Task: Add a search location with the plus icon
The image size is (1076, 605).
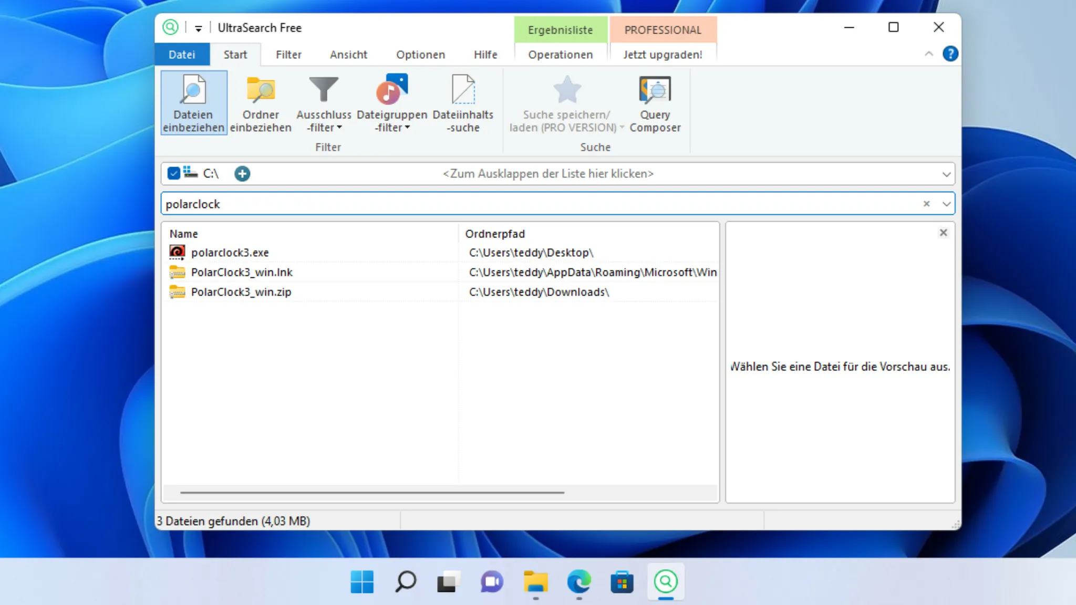Action: click(242, 173)
